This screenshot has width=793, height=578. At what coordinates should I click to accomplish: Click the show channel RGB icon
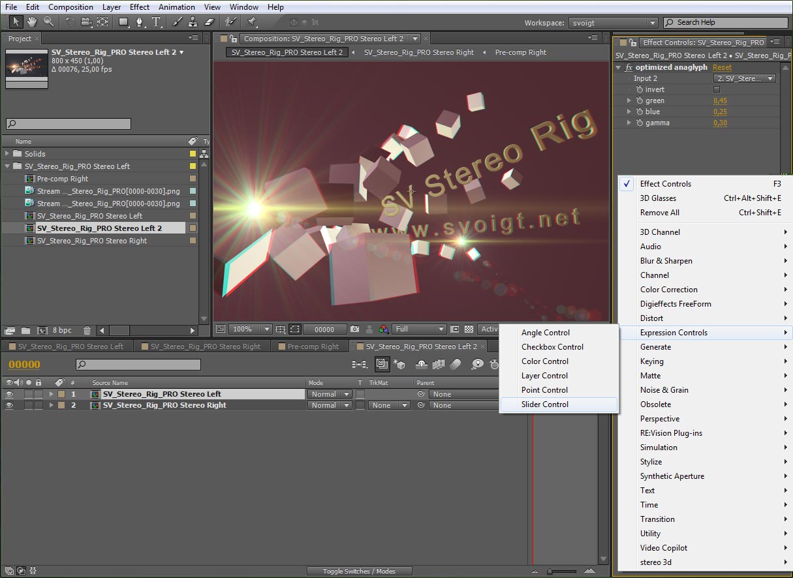pos(384,329)
